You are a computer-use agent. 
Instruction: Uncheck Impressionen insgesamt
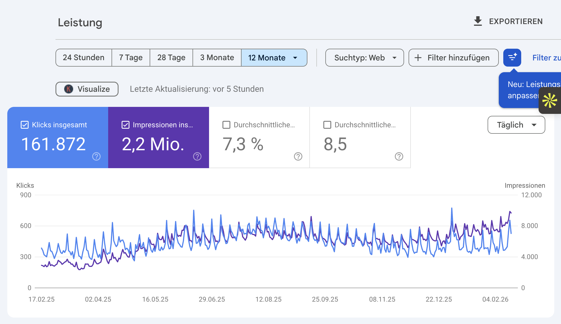(126, 125)
